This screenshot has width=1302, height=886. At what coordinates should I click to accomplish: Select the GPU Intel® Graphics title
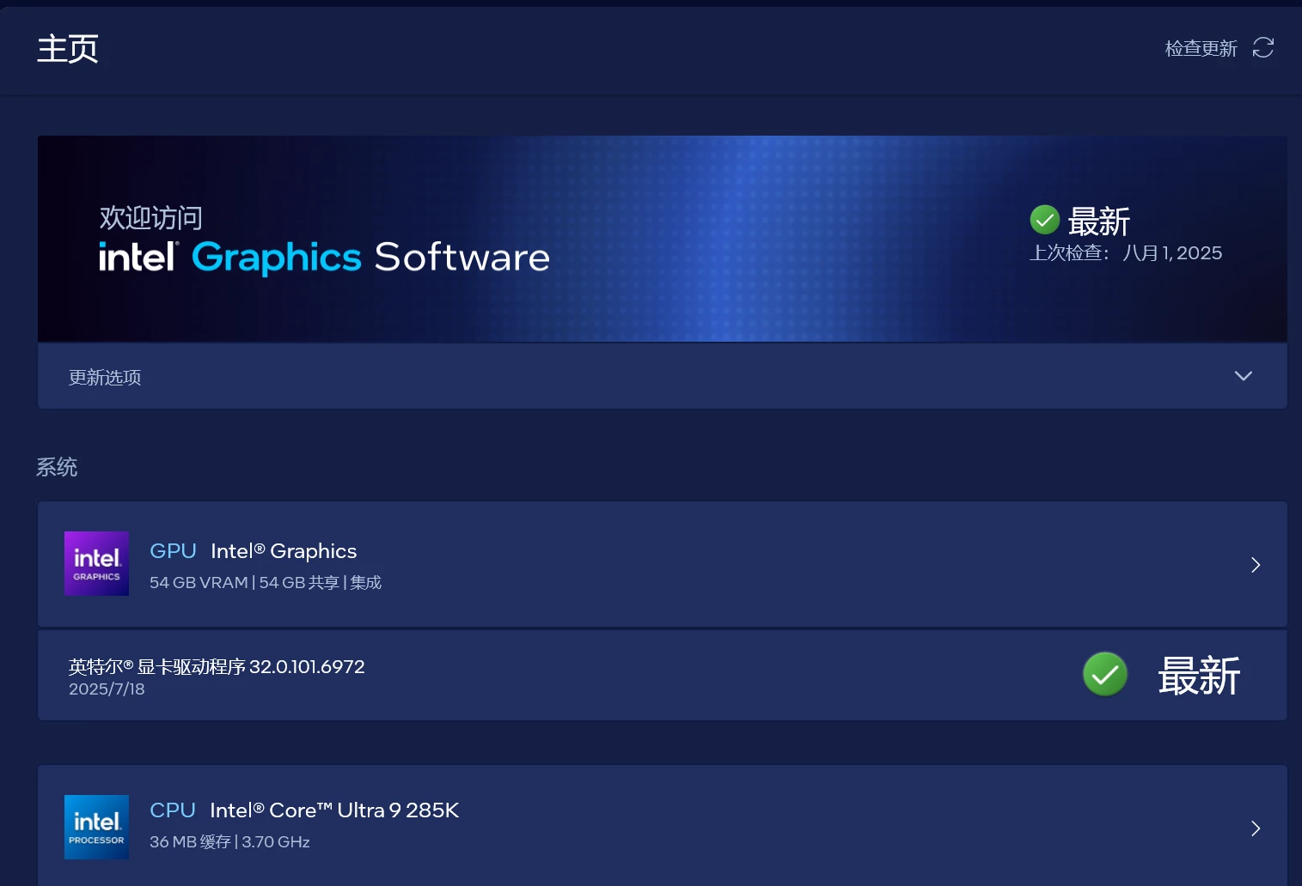pyautogui.click(x=253, y=551)
